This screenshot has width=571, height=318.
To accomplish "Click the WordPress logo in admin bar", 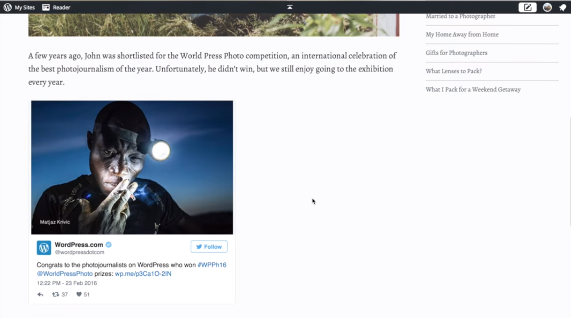I will pyautogui.click(x=7, y=7).
